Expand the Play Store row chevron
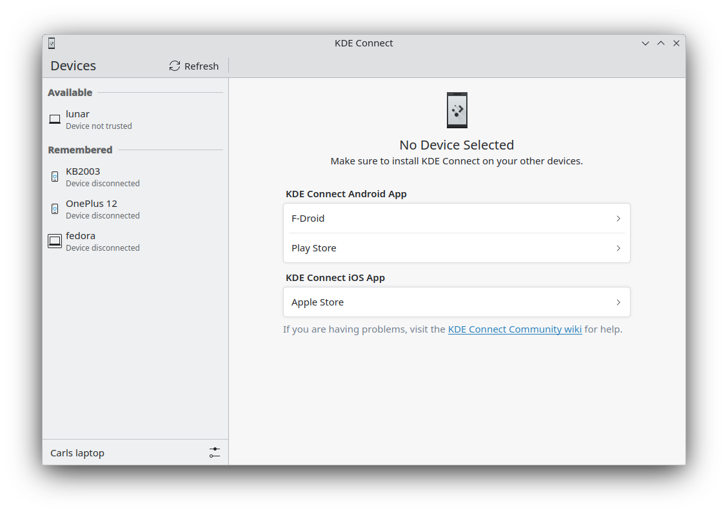Viewport: 728px width, 515px height. point(618,248)
